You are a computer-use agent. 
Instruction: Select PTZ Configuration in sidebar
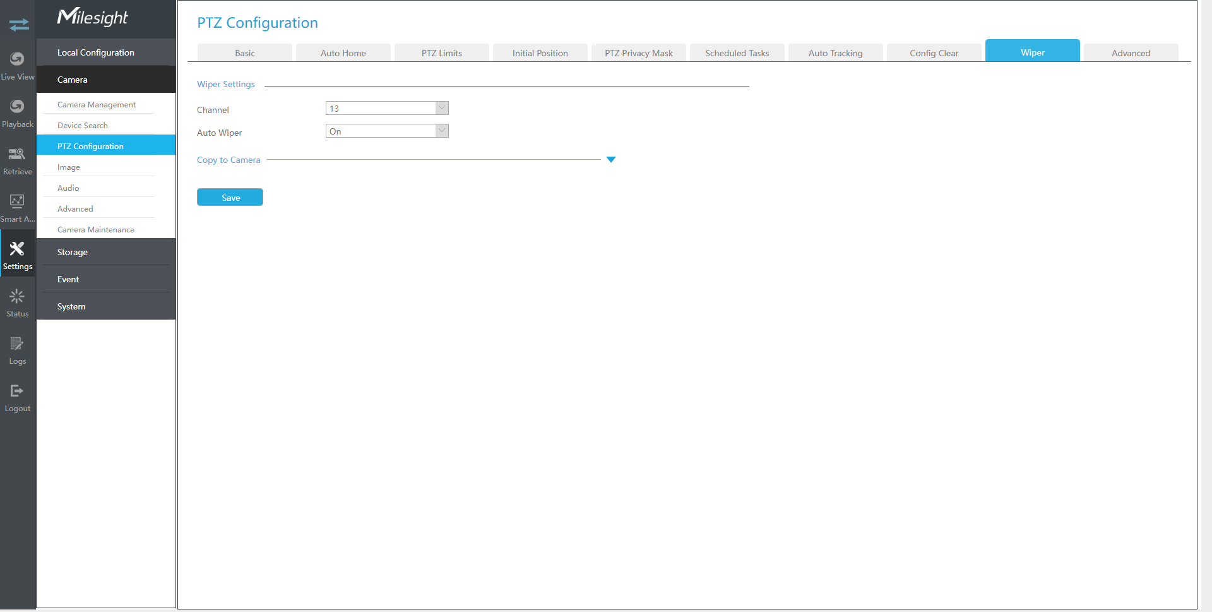tap(106, 145)
